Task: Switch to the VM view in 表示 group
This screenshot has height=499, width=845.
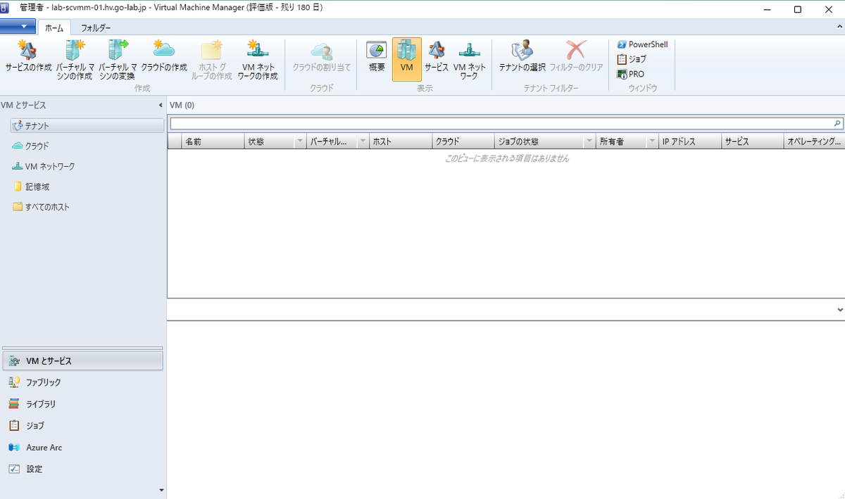Action: (x=406, y=60)
